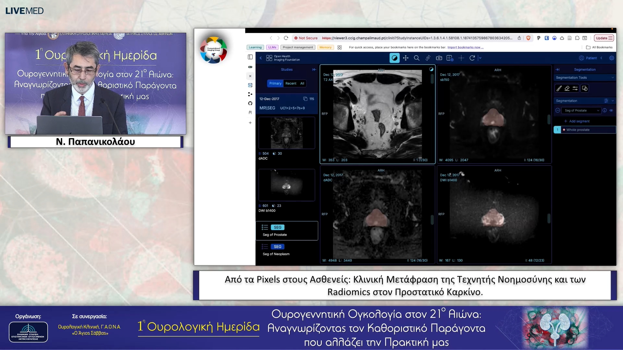Open the viewport grid layout tool

450,58
